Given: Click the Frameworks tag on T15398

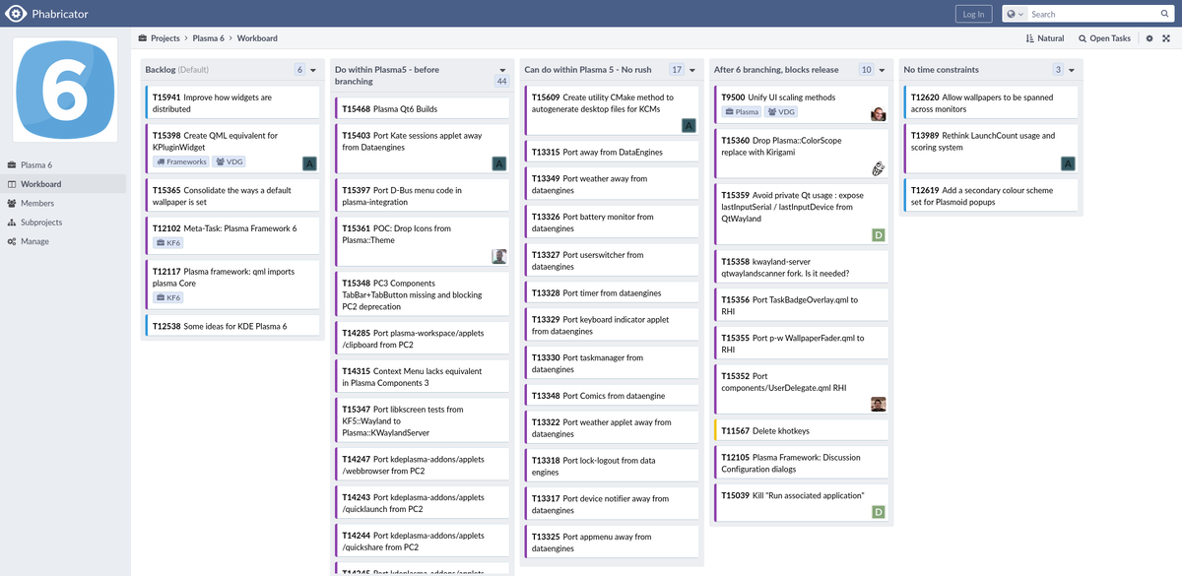Looking at the screenshot, I should click(x=181, y=161).
